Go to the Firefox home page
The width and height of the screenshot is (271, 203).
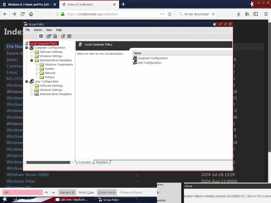[31, 14]
